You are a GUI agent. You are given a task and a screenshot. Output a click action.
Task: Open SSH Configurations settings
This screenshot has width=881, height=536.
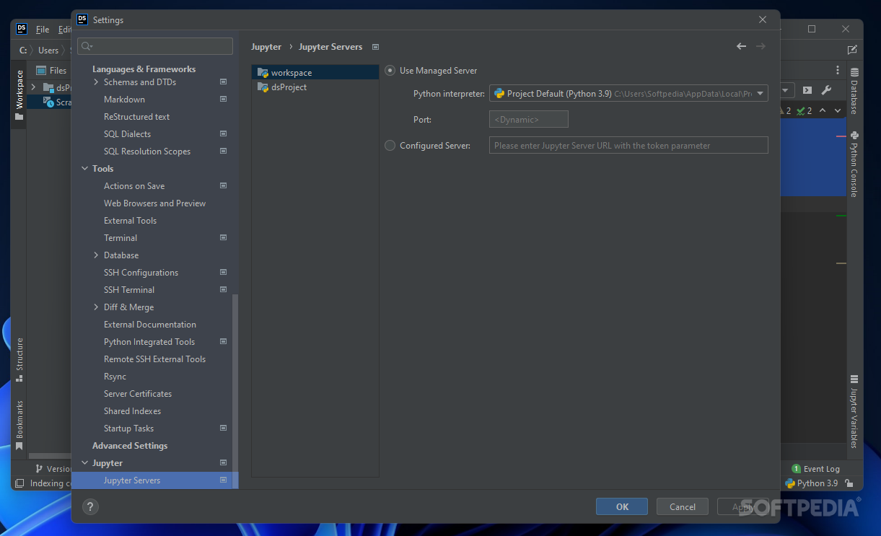click(x=141, y=273)
